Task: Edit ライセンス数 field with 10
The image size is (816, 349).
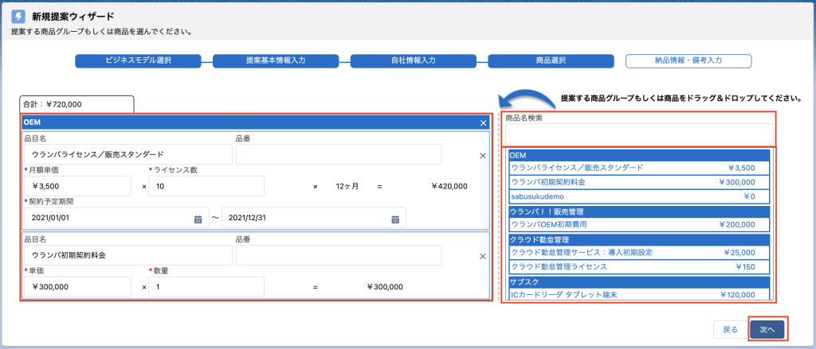Action: coord(206,186)
